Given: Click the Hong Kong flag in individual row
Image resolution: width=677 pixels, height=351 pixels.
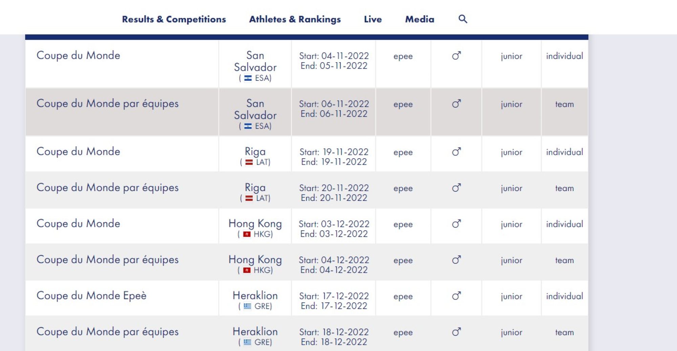Looking at the screenshot, I should point(247,234).
